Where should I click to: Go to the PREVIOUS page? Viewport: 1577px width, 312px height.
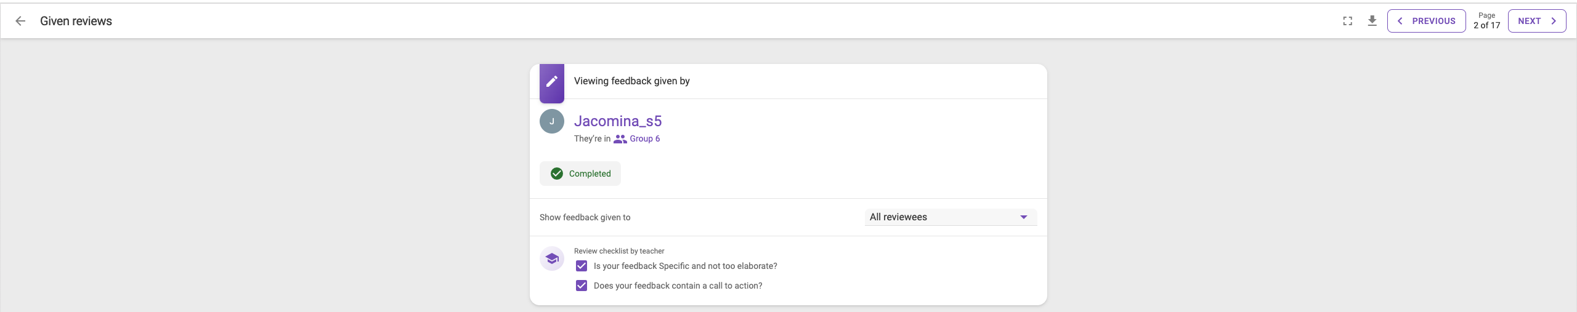(1426, 21)
